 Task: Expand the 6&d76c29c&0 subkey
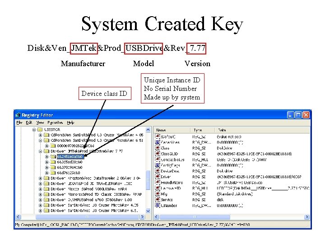(x=47, y=173)
